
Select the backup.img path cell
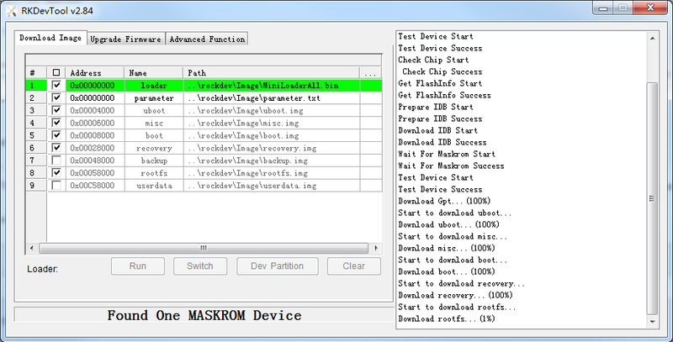[272, 160]
